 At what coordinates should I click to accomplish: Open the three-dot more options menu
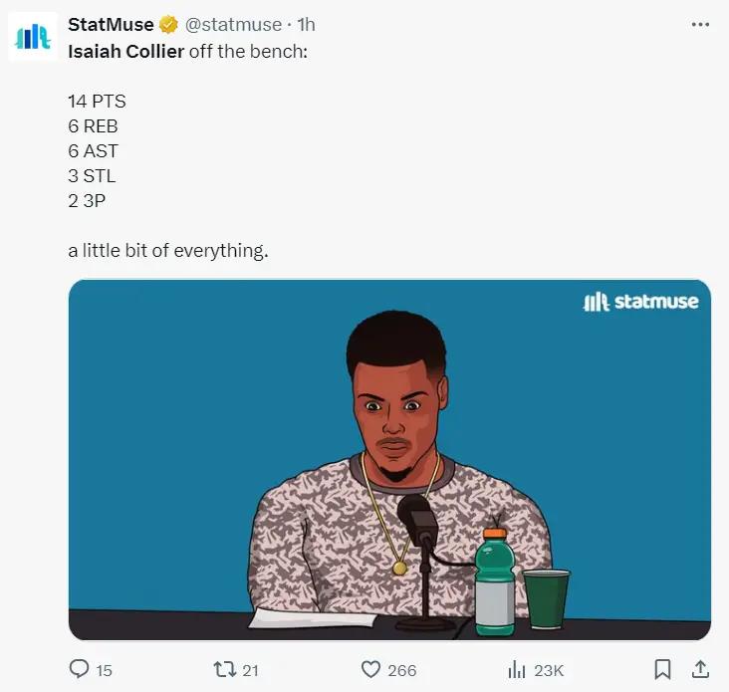tap(700, 25)
